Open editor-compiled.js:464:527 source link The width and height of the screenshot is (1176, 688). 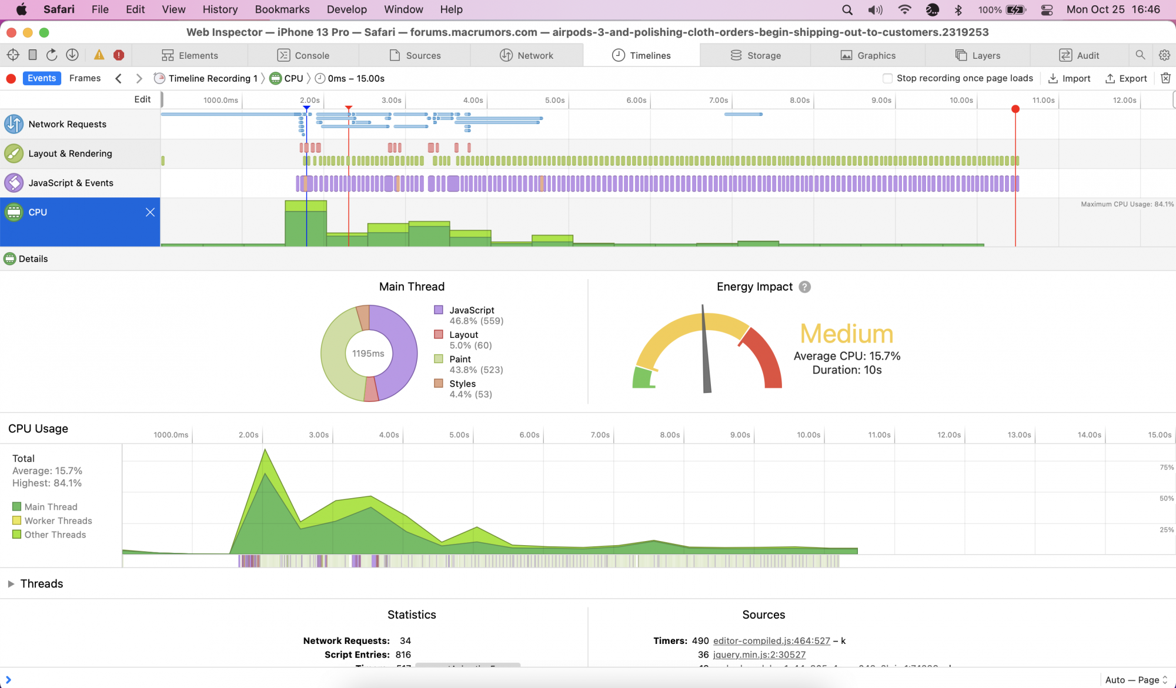(771, 641)
